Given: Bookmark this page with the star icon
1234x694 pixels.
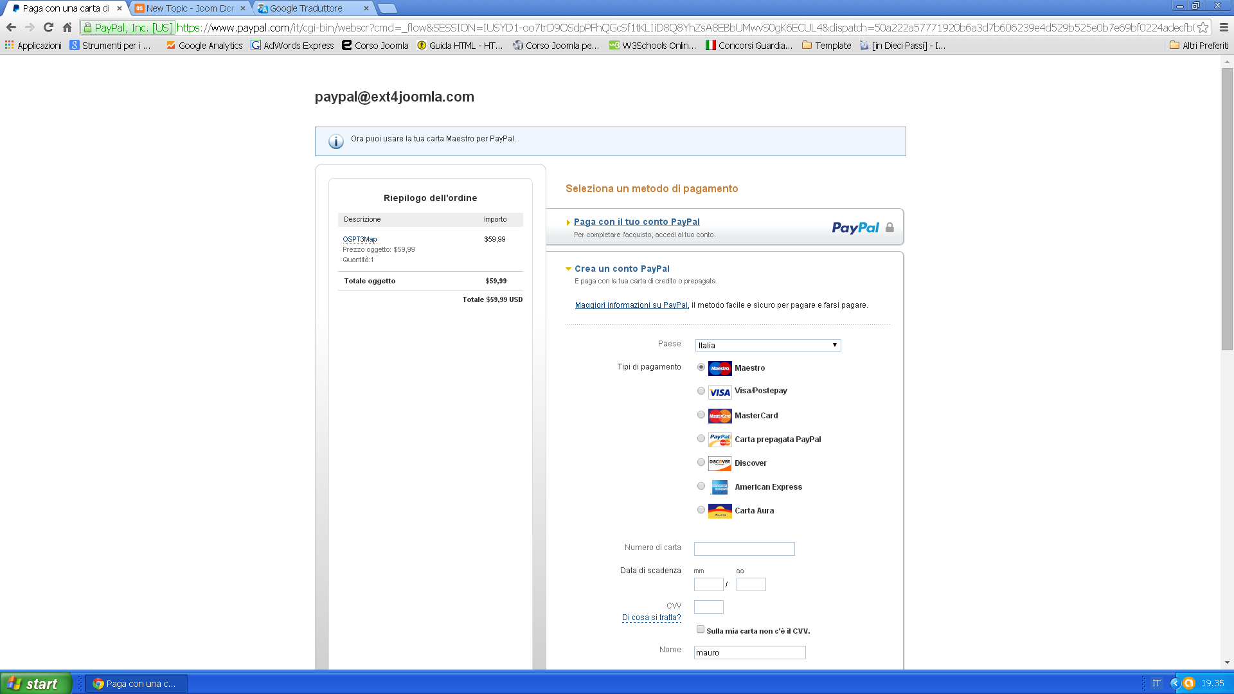Looking at the screenshot, I should coord(1203,28).
